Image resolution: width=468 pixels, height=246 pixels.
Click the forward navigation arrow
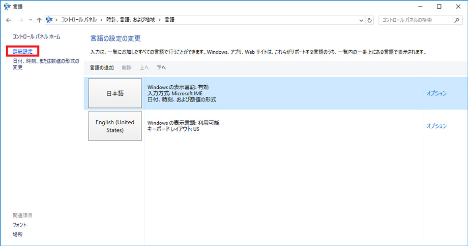(x=20, y=20)
